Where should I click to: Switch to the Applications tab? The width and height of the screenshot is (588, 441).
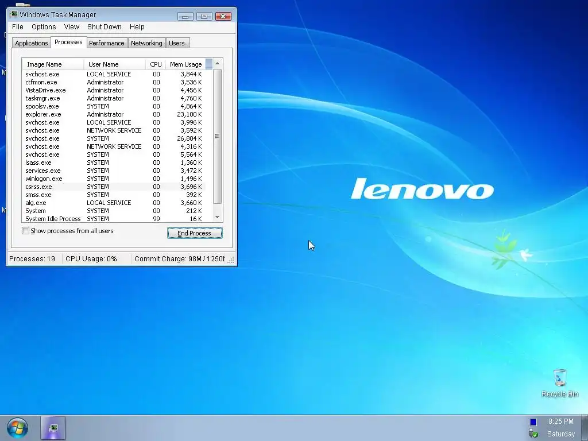tap(32, 43)
